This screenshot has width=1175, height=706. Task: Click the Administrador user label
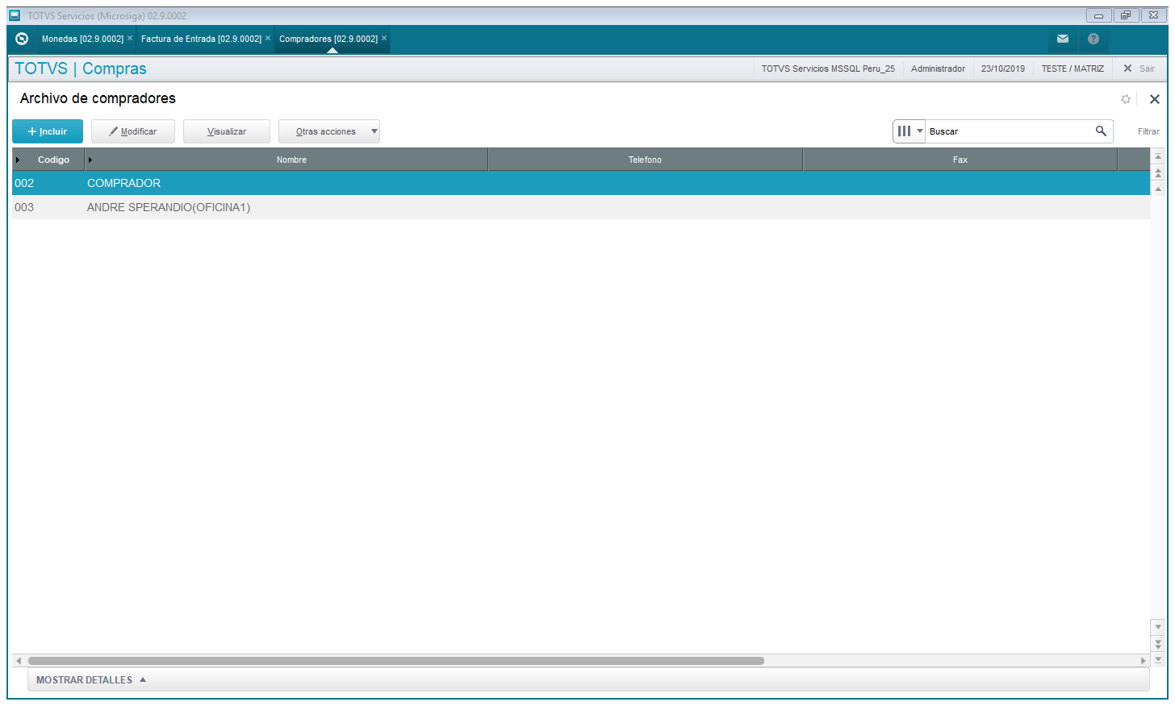pos(938,69)
